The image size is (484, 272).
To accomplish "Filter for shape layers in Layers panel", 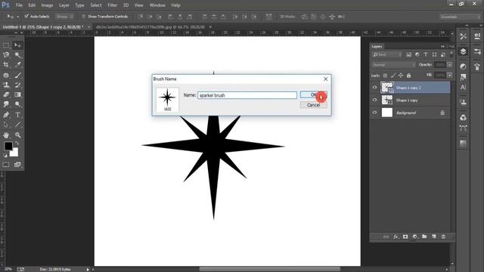I will click(x=434, y=54).
